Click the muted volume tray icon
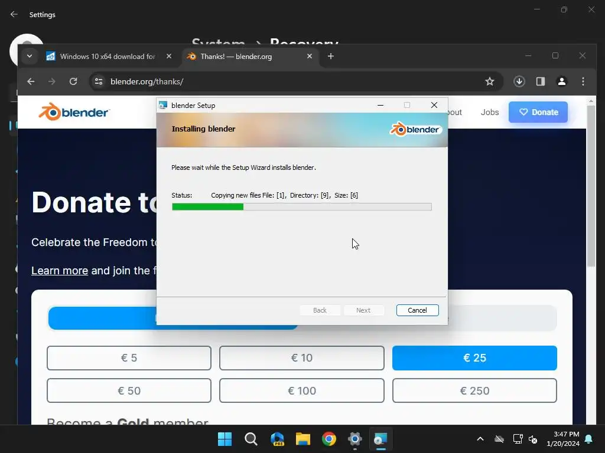Screen dimensions: 605x453 (x=533, y=439)
